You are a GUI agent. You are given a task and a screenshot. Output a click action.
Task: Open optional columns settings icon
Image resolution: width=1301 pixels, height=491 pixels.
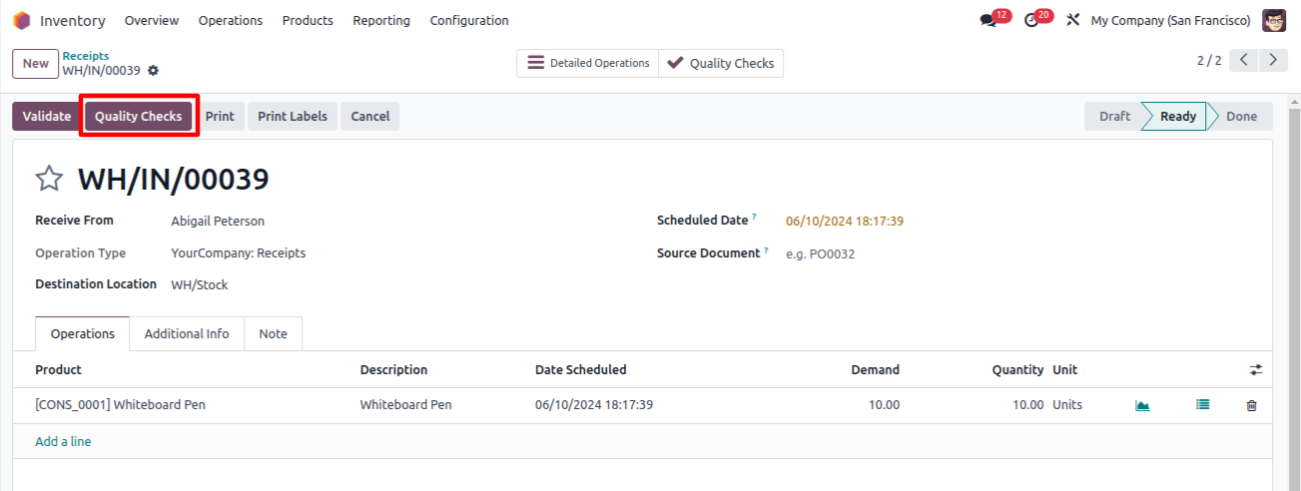pyautogui.click(x=1255, y=369)
